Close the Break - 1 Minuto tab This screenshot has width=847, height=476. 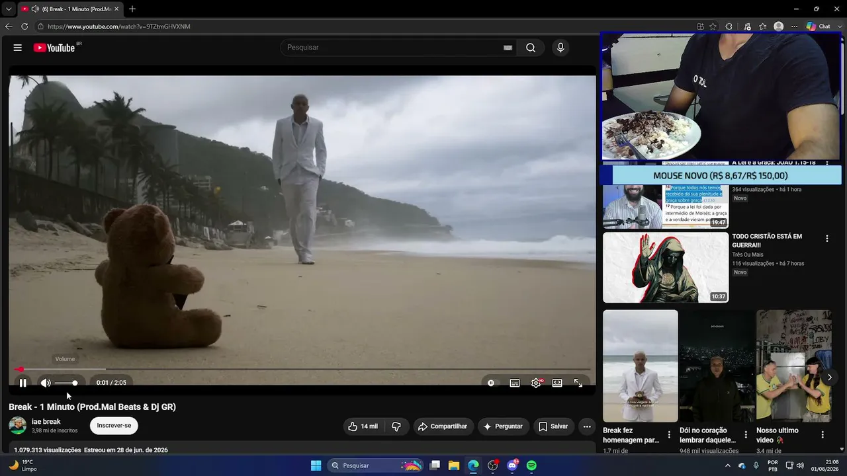(116, 9)
